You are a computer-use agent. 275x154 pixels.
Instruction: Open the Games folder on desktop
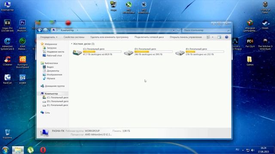coord(250,61)
